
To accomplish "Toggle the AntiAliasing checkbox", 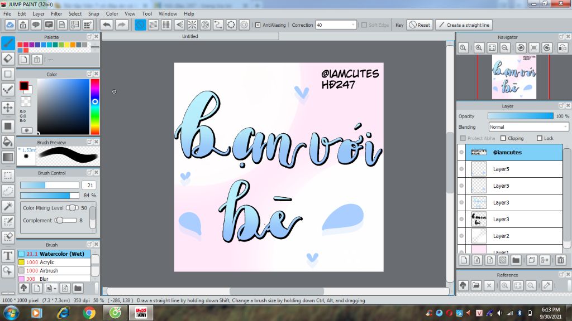I will pos(258,25).
